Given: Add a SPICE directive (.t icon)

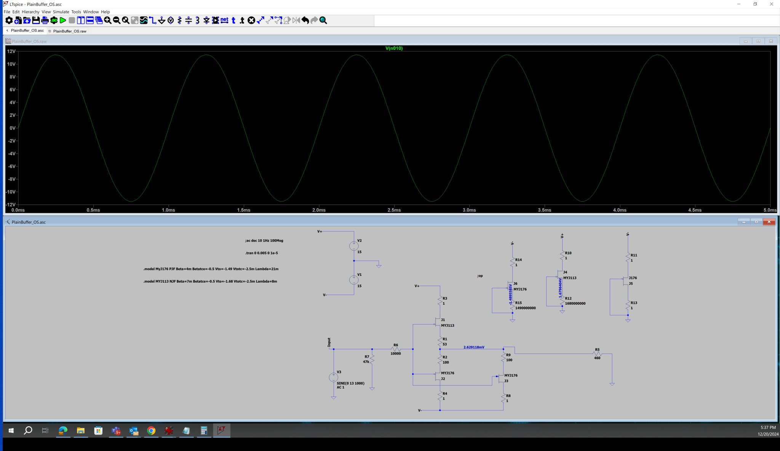Looking at the screenshot, I should point(242,21).
